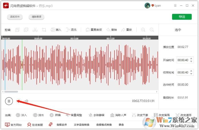Viewport: 199px width, 130px height.
Task: Select the 选中 panel header tab
Action: [x=178, y=30]
